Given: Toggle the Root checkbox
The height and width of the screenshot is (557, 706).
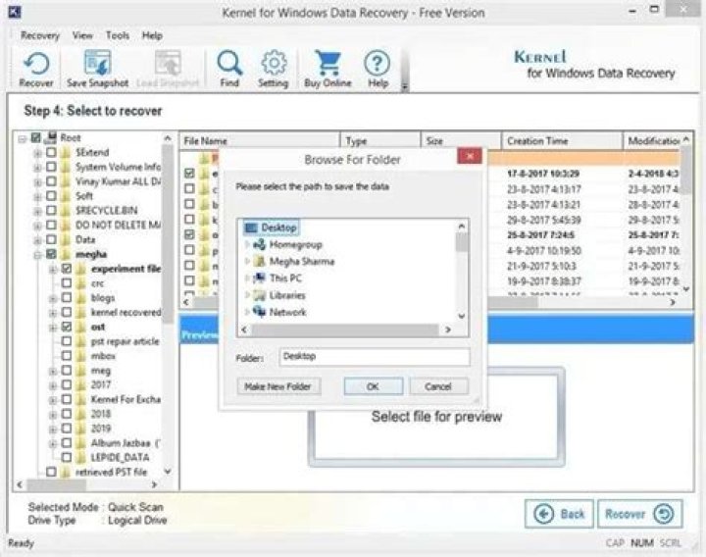Looking at the screenshot, I should click(x=36, y=138).
